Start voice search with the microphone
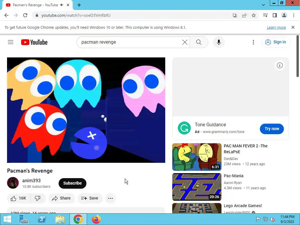 (x=219, y=42)
